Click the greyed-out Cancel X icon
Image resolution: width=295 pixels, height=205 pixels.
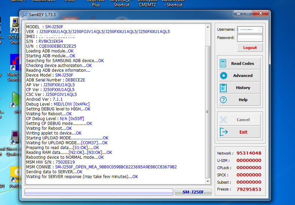coord(223,120)
